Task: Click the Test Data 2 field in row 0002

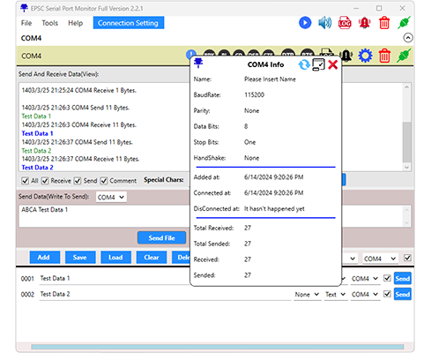Action: [165, 295]
